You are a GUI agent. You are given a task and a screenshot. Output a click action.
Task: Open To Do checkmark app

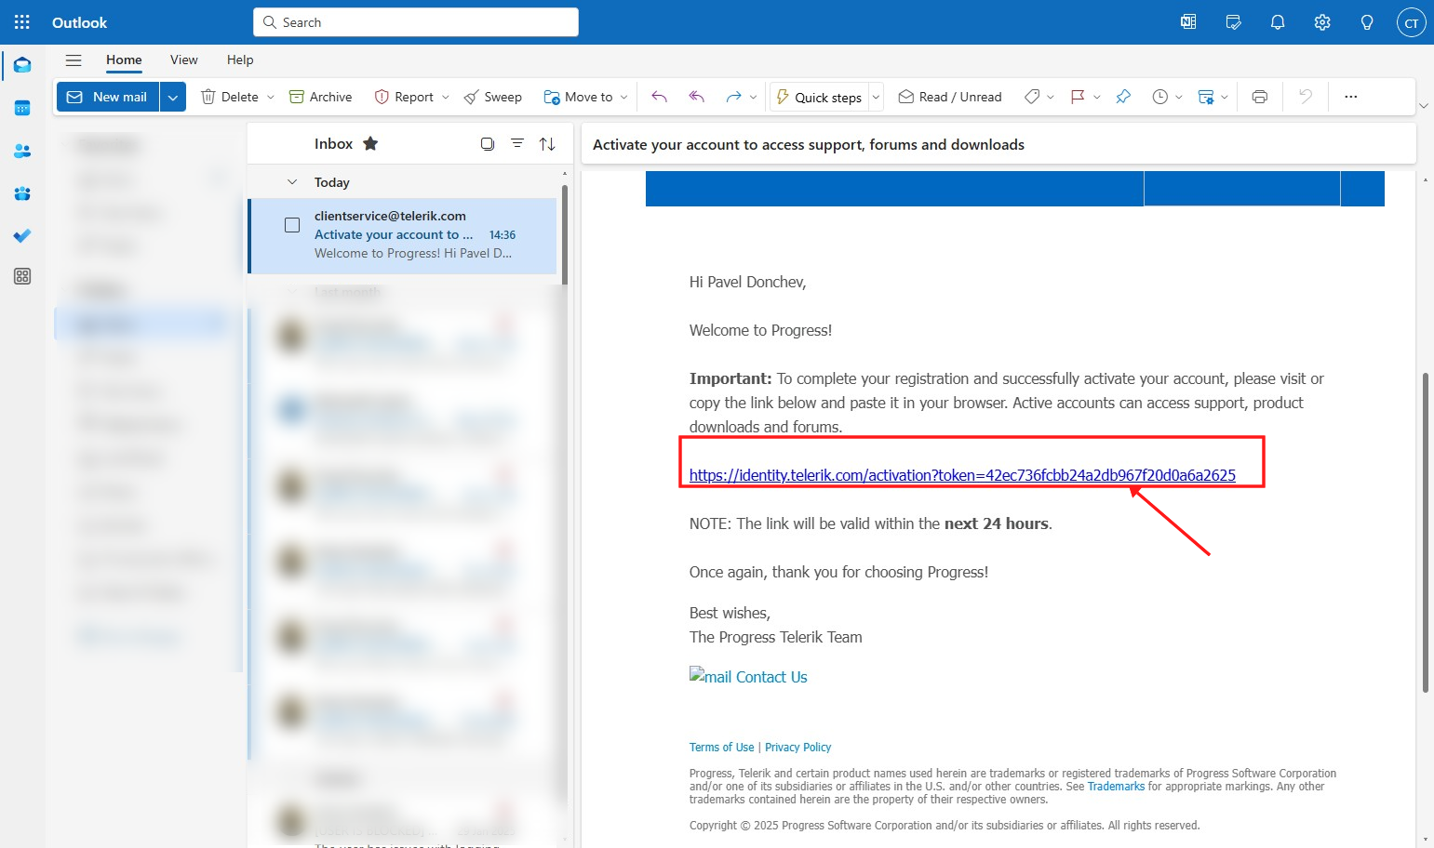[22, 235]
